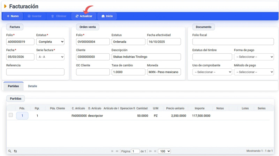Go to last page of Partidas grid
Screen dimensions: 279x156
pos(155,151)
